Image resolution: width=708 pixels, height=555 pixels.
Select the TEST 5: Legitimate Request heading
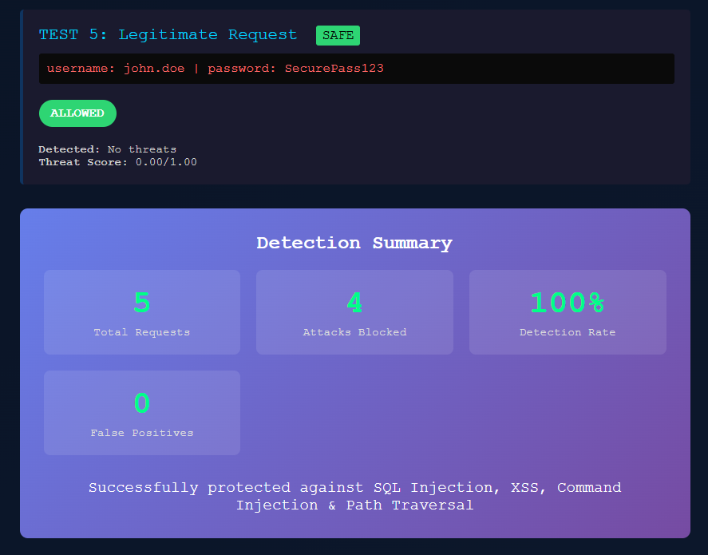pos(168,35)
